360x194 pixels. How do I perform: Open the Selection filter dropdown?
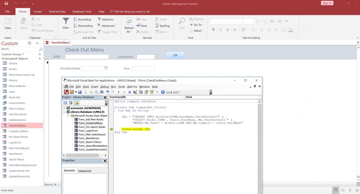pos(115,19)
